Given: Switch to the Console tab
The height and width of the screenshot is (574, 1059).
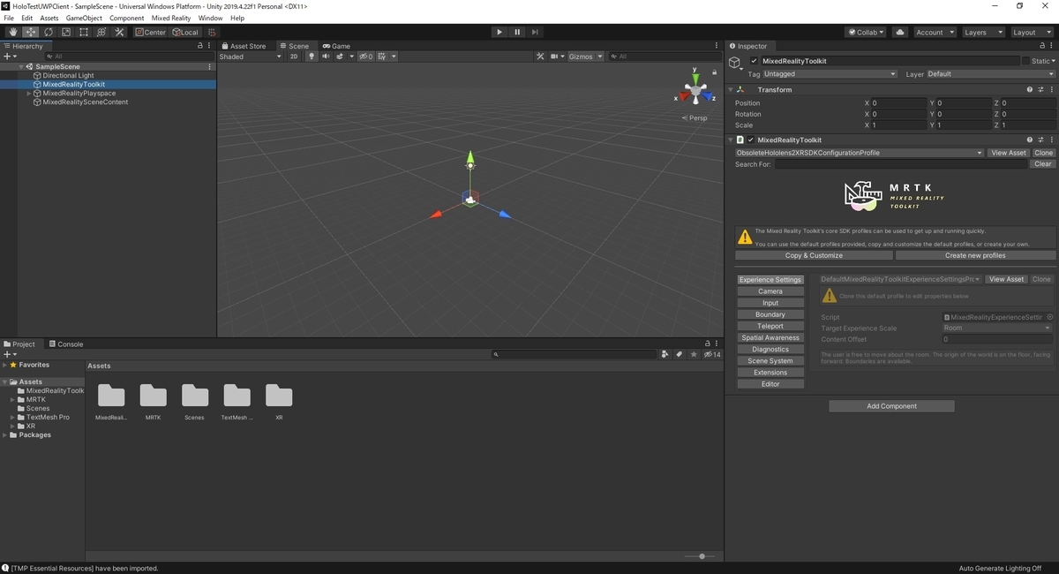Looking at the screenshot, I should [x=66, y=344].
